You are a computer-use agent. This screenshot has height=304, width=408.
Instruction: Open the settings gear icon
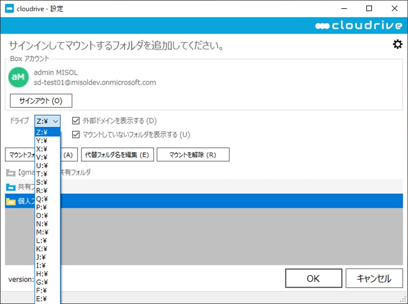click(x=397, y=44)
